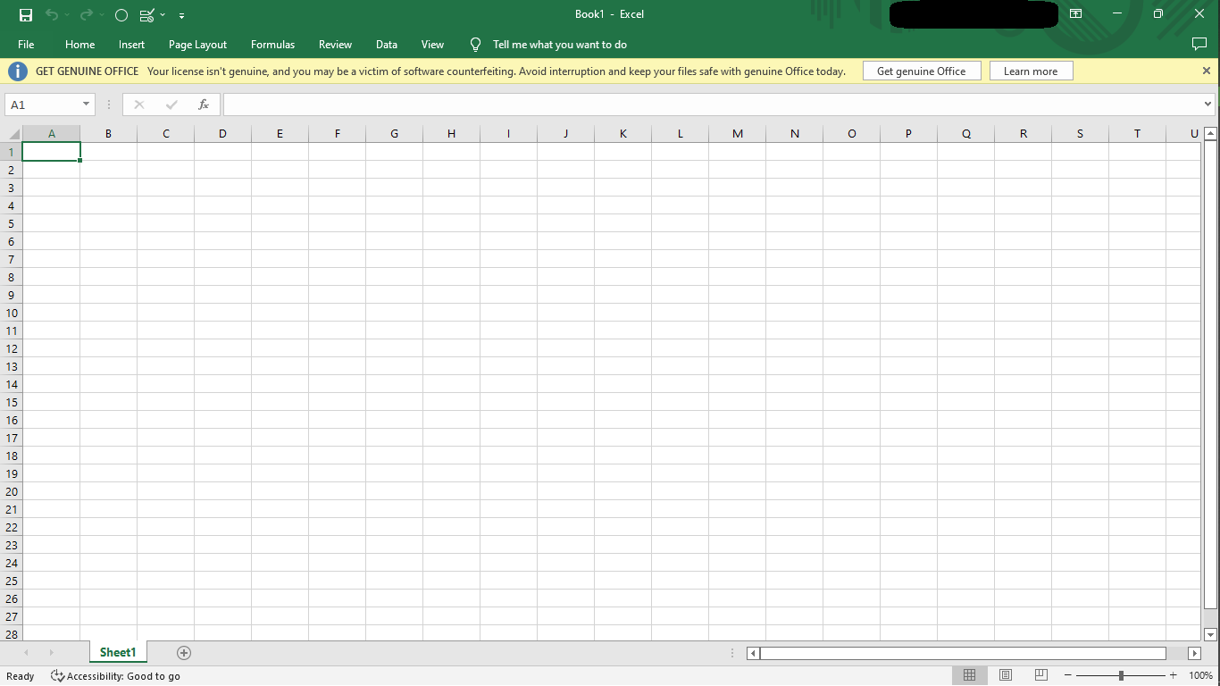Click the Cancel X in formula bar

[x=138, y=105]
